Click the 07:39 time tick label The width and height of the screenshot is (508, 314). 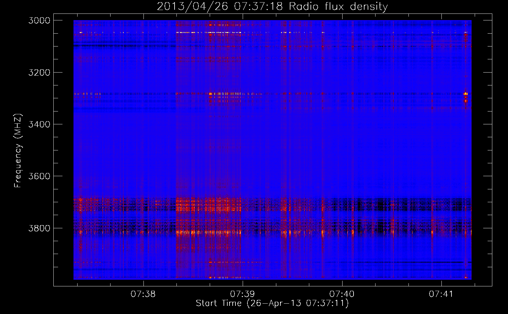point(242,294)
